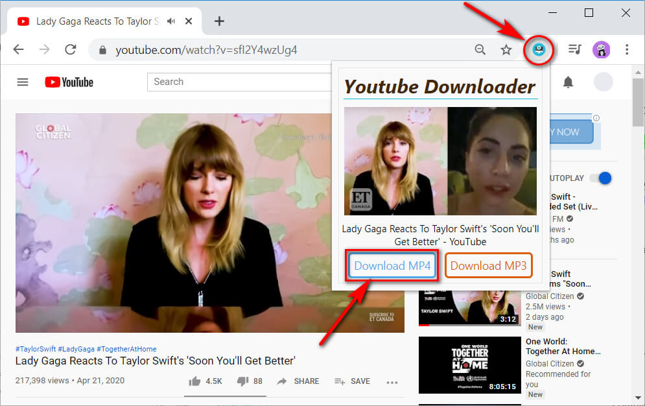The image size is (645, 406).
Task: Bookmark this page with the star icon
Action: click(x=506, y=50)
